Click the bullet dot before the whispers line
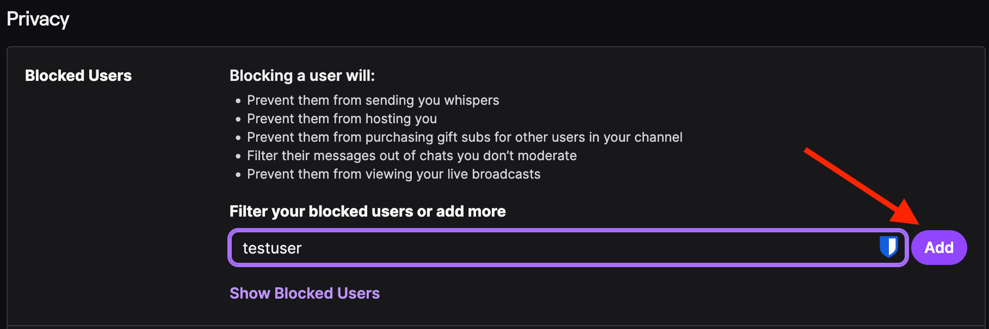Viewport: 989px width, 329px height. click(238, 101)
